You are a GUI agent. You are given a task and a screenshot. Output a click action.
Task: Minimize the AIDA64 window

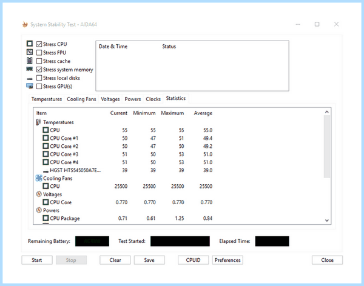coord(298,24)
